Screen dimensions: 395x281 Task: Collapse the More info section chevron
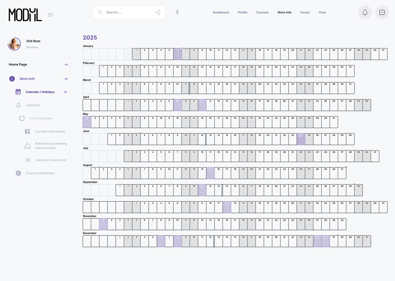[66, 79]
